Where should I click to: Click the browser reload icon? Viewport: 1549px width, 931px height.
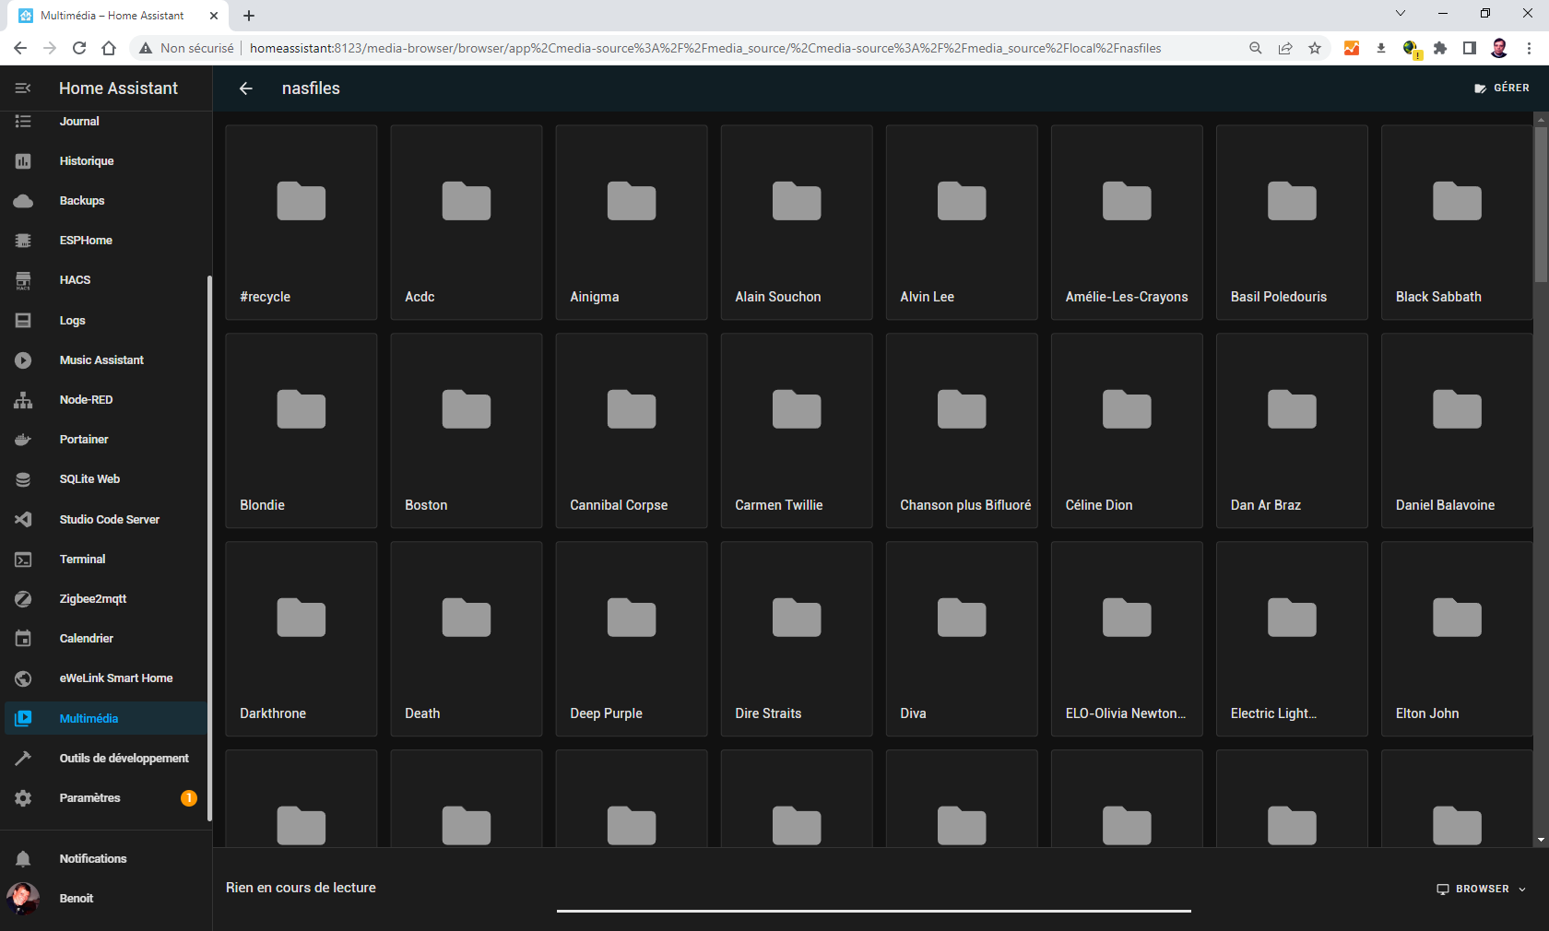(x=79, y=48)
